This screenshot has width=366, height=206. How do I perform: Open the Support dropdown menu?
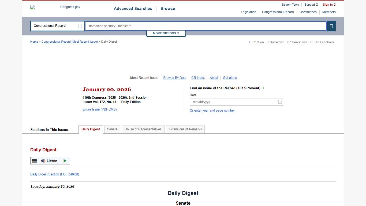(x=311, y=5)
